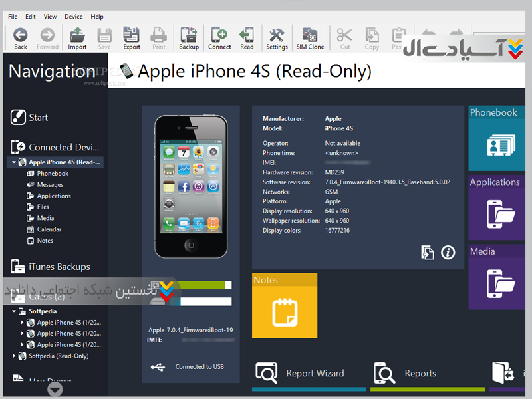532x399 pixels.
Task: Open the yellow Notes tile
Action: [285, 306]
